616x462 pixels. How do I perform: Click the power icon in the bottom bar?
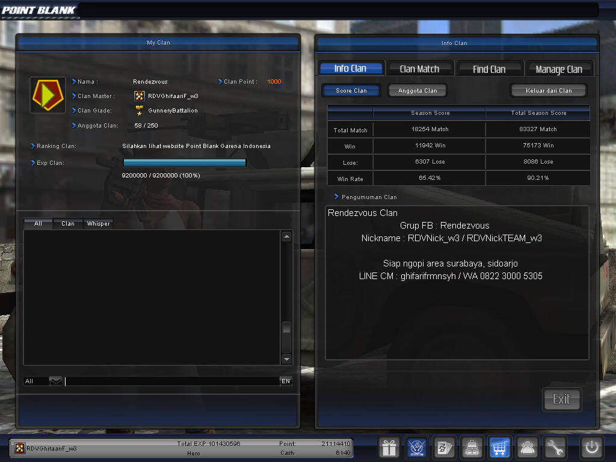[x=592, y=447]
